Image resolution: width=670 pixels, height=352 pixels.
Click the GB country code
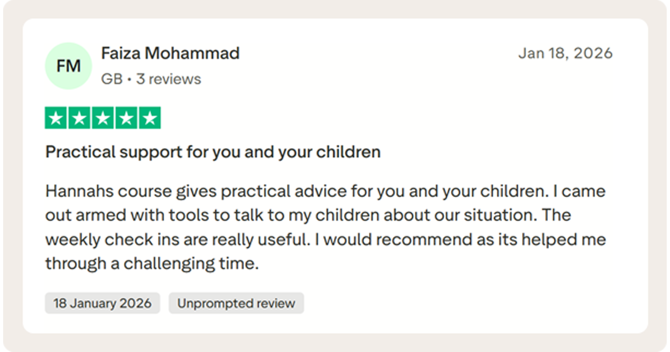tap(112, 79)
